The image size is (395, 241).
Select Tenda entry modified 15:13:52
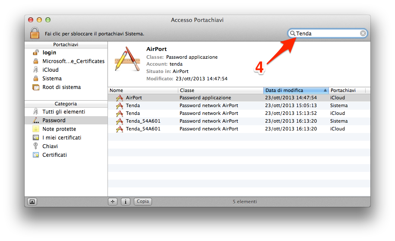coord(239,113)
